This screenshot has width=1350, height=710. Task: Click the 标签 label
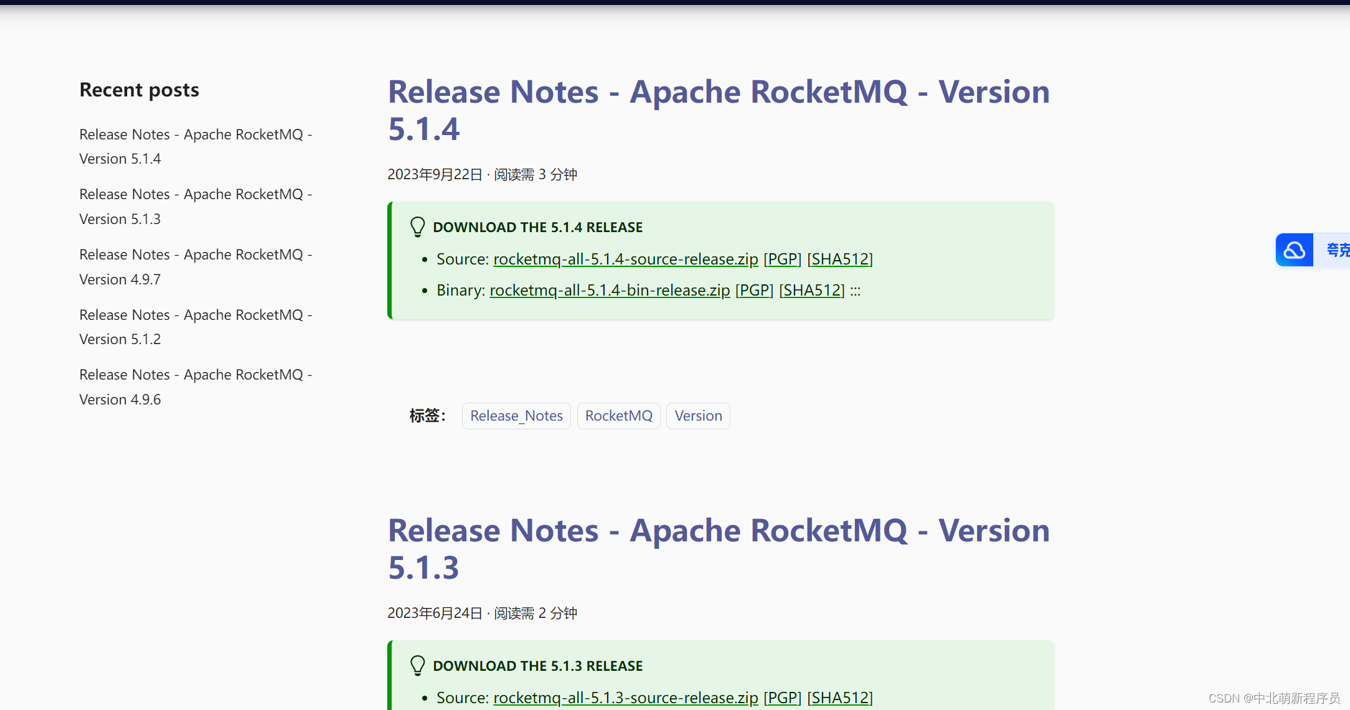[x=427, y=416]
